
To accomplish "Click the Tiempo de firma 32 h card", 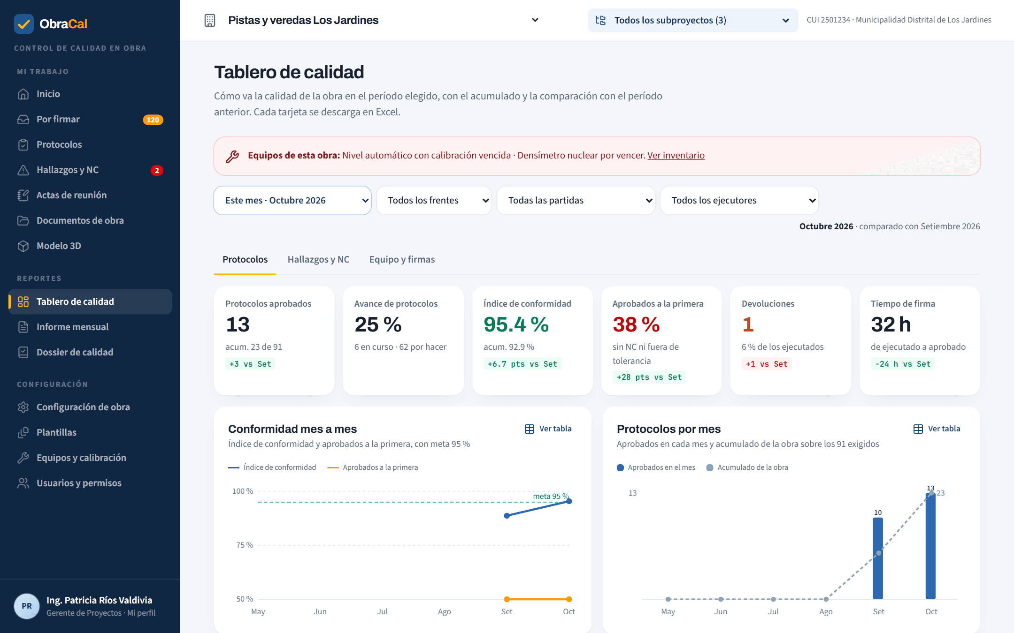I will pos(920,341).
